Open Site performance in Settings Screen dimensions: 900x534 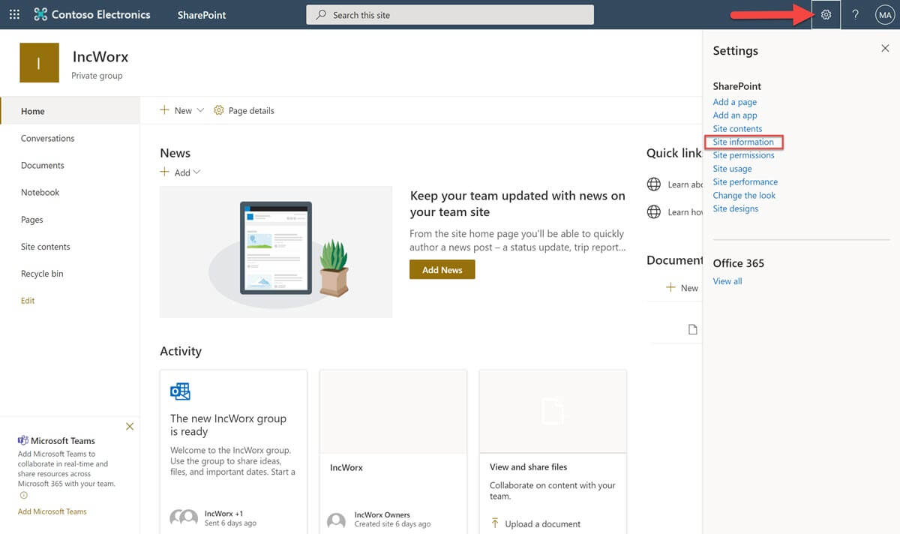point(745,182)
